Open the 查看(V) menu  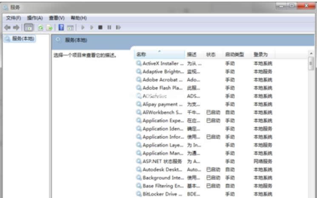(x=57, y=18)
